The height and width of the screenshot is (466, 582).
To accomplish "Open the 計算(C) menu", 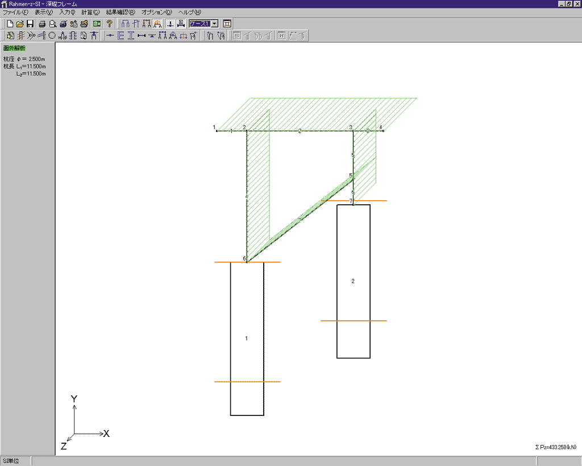I will click(x=90, y=12).
